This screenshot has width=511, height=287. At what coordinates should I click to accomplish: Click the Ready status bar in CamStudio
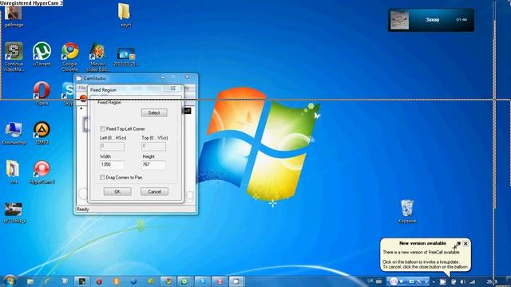coord(135,209)
